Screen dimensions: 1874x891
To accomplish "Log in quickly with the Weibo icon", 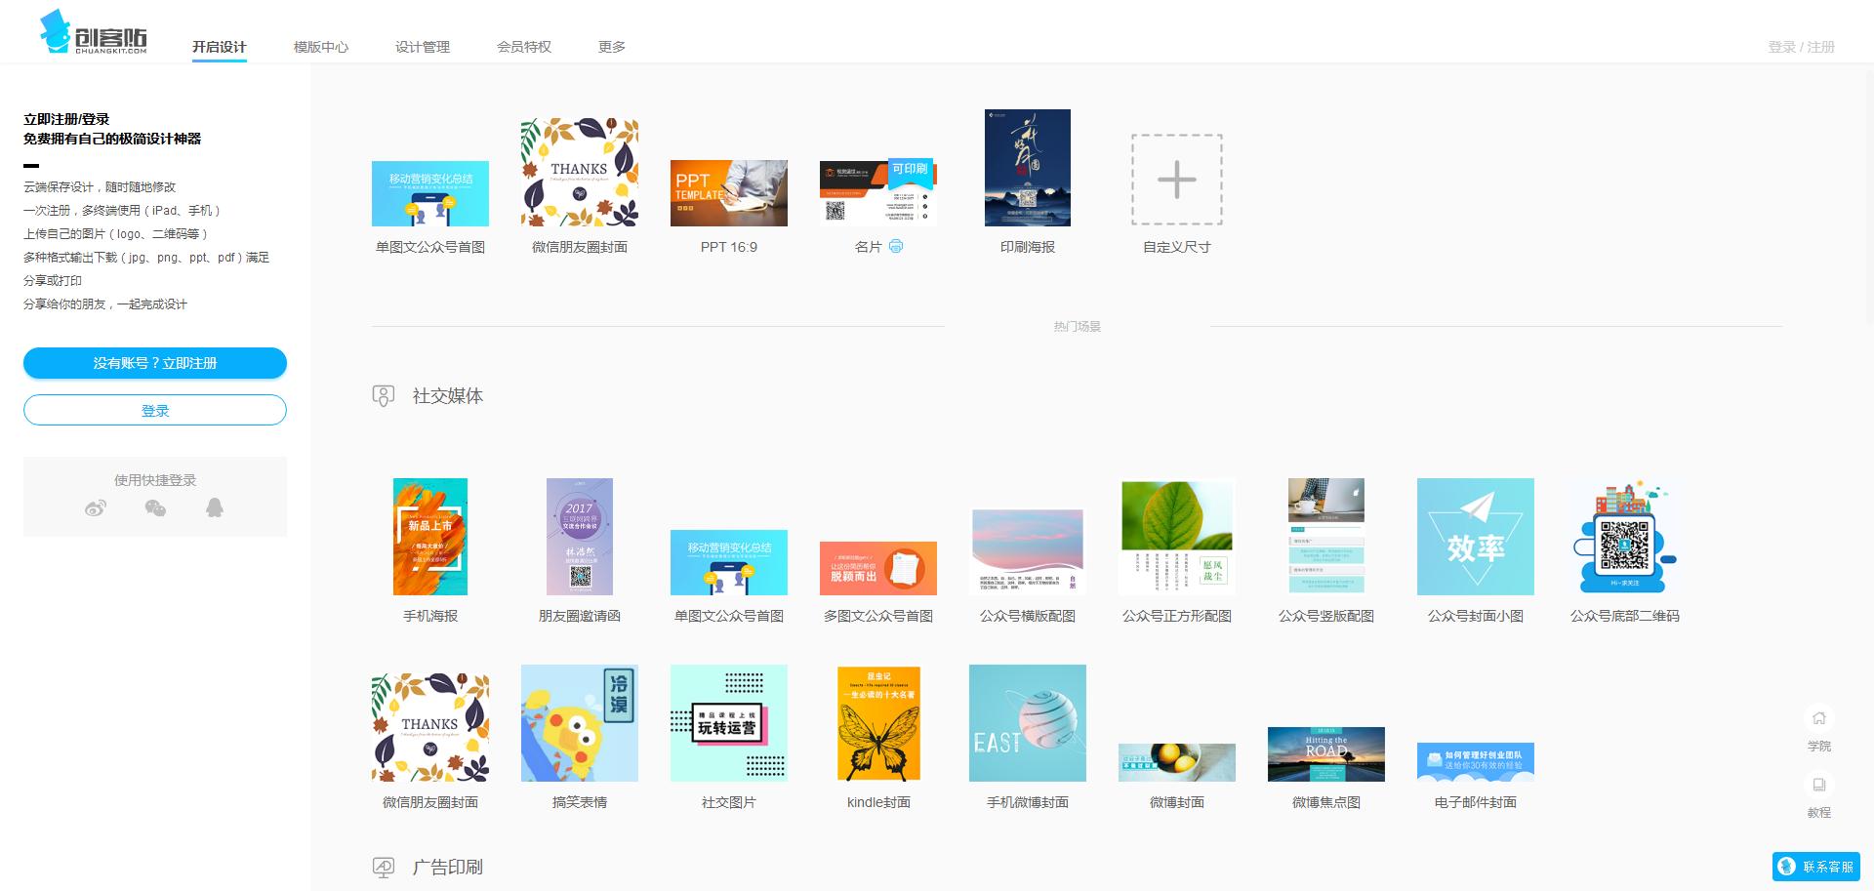I will [94, 508].
